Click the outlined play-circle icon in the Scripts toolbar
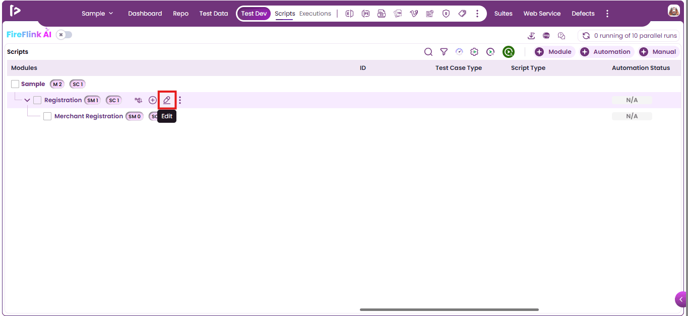Viewport: 688px width, 316px height. point(490,52)
